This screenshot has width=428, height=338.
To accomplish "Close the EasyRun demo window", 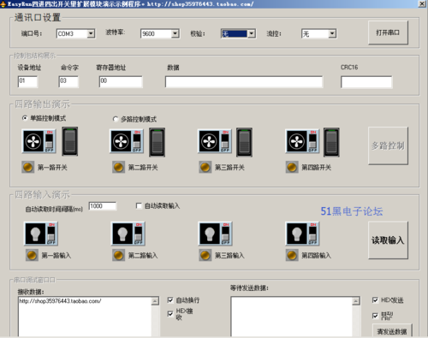I will (x=422, y=3).
